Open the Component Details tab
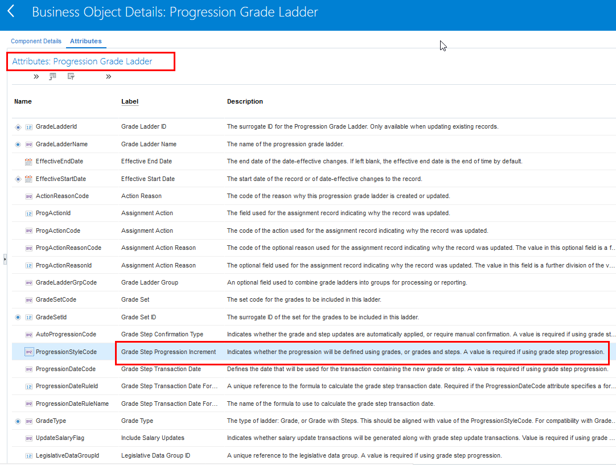616x465 pixels. pos(36,41)
